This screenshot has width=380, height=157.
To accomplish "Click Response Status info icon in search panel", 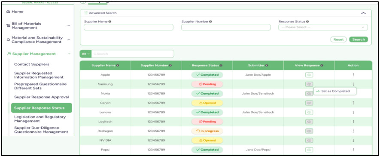I will tap(307, 21).
